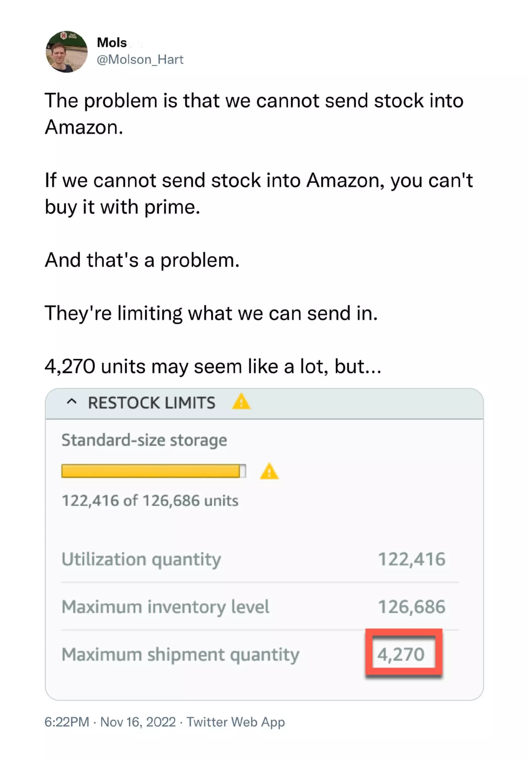Screen dimensions: 528x760
Task: Click the 6:22PM tweet timestamp
Action: 67,722
